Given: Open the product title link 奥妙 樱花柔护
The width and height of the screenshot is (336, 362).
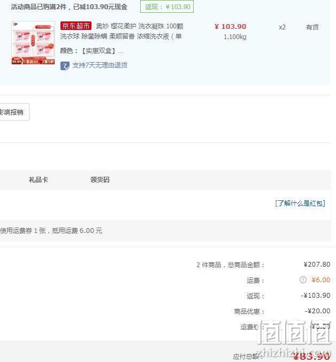Looking at the screenshot, I should (x=121, y=31).
